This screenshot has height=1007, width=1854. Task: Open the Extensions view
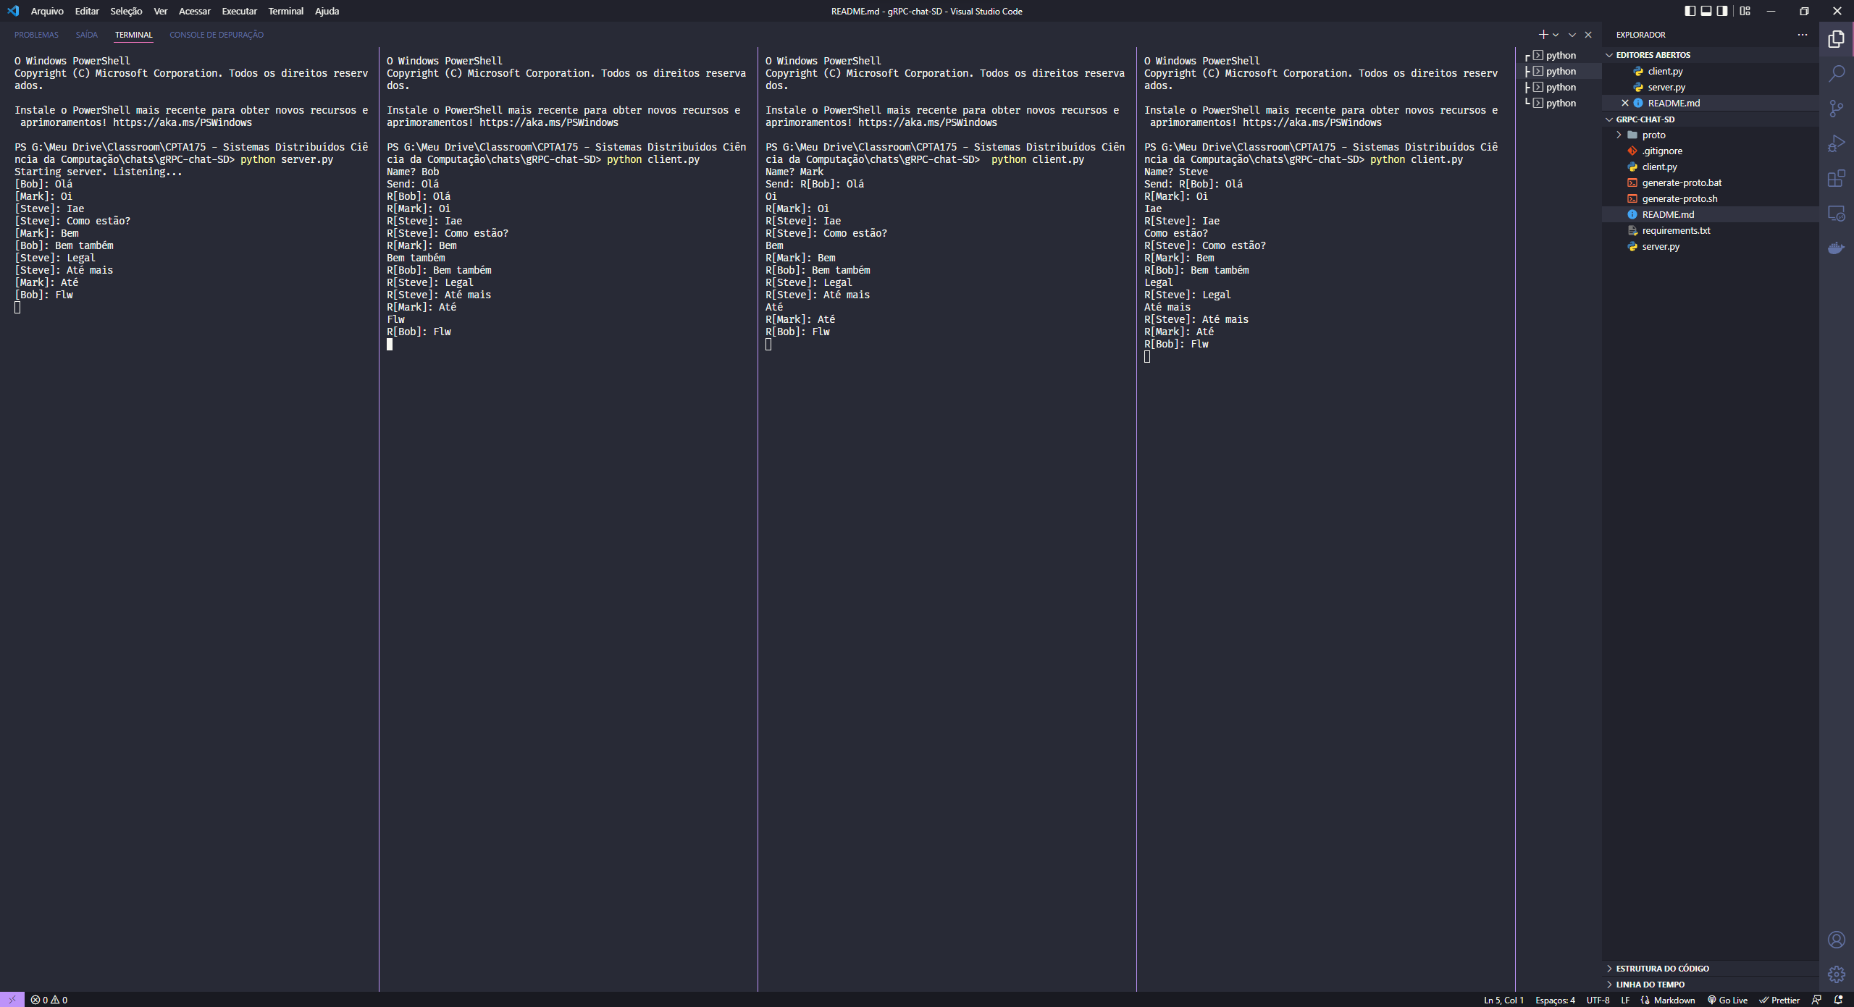click(x=1836, y=178)
